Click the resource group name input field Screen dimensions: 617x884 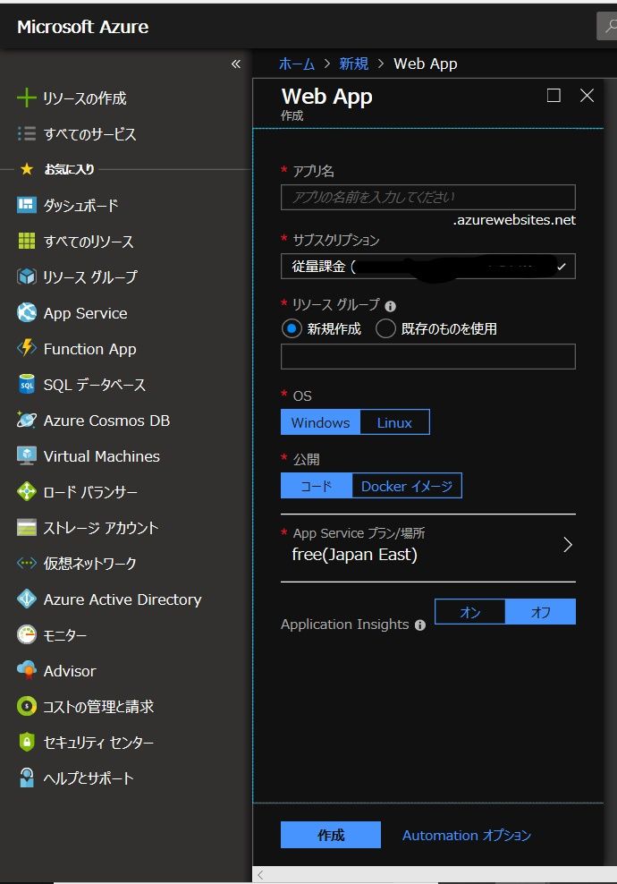click(x=428, y=356)
